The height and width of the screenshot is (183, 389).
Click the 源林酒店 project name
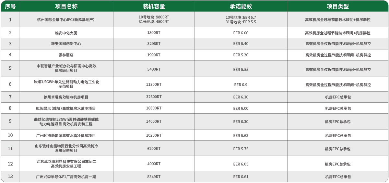(x=66, y=55)
